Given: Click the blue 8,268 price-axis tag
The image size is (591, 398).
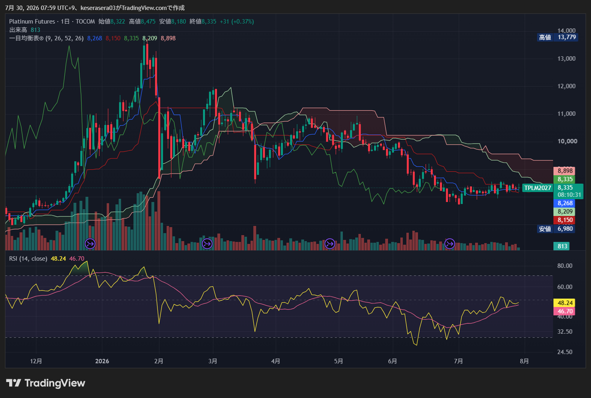Looking at the screenshot, I should tap(565, 203).
